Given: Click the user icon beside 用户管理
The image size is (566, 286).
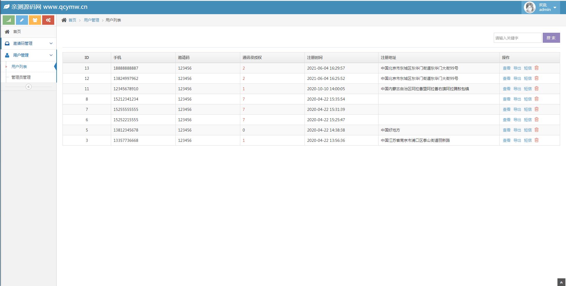Looking at the screenshot, I should (7, 55).
